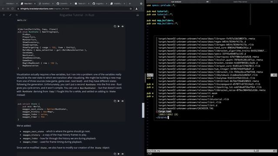Select regex-b014c .d entry in FZF
Viewport: 278px width, 156px height.
pos(202,42)
